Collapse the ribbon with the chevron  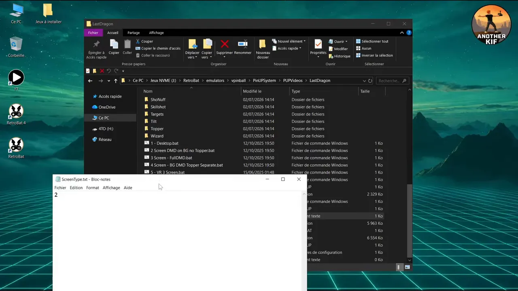click(402, 33)
